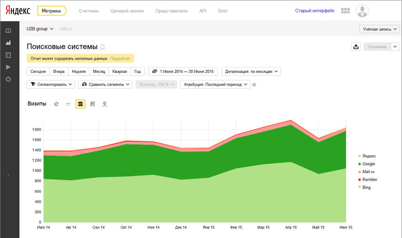Image resolution: width=402 pixels, height=238 pixels.
Task: Open the Детализация: по месяцам dropdown
Action: pos(251,71)
